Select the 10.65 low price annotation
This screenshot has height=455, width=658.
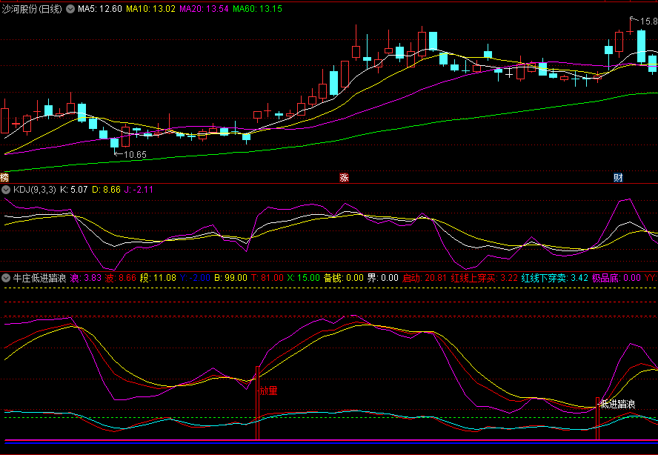click(x=135, y=155)
